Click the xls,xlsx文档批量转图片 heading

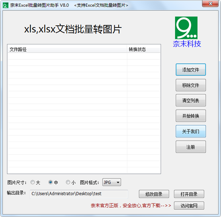click(73, 29)
